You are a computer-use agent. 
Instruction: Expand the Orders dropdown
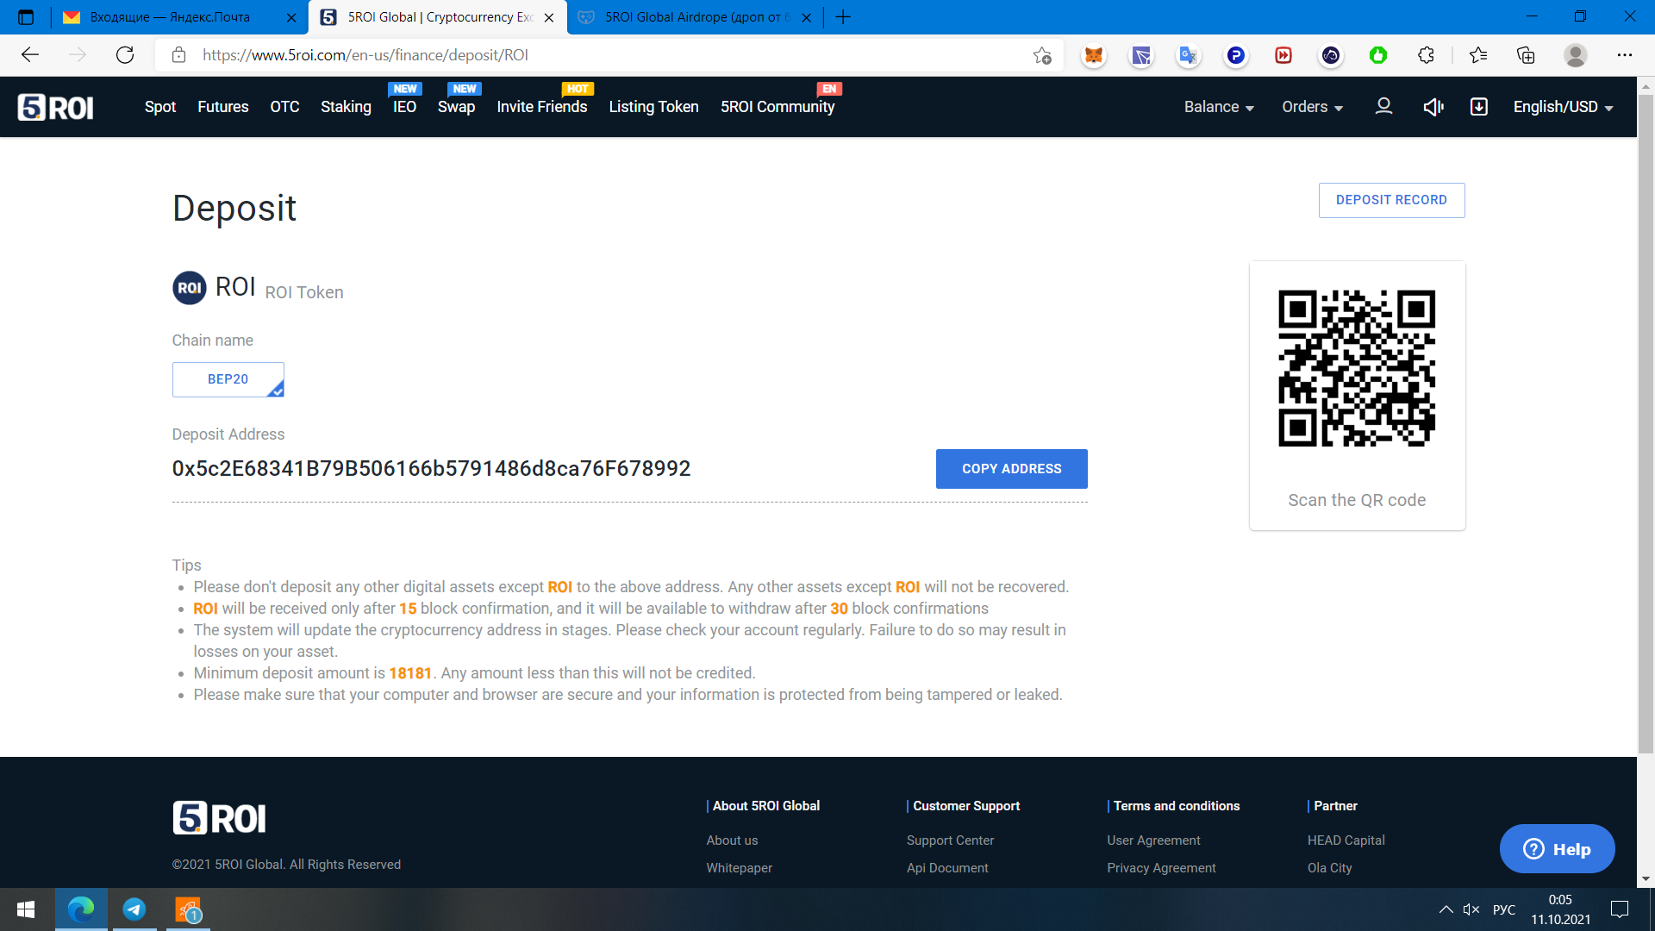pos(1312,107)
